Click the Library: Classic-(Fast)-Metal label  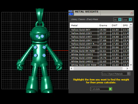coord(85,19)
